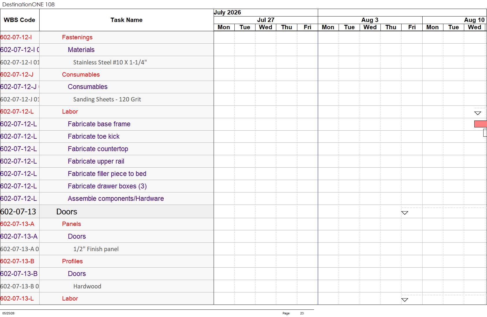Select Fabricate drawer boxes (3) task
This screenshot has height=317, width=487.
tap(107, 186)
